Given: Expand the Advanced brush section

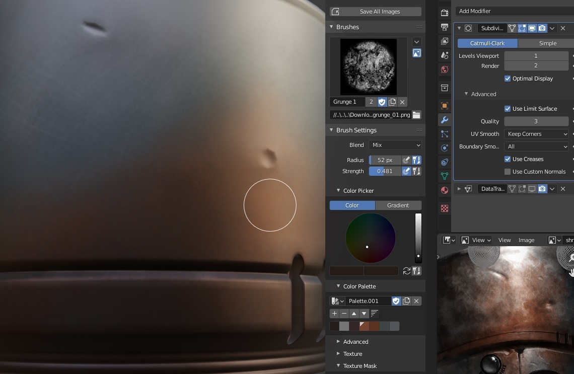Looking at the screenshot, I should pos(338,341).
